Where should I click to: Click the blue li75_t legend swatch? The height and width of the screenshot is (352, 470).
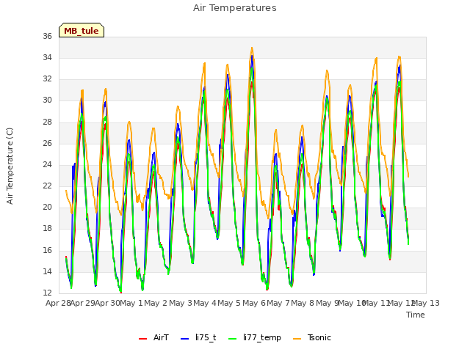coord(185,339)
